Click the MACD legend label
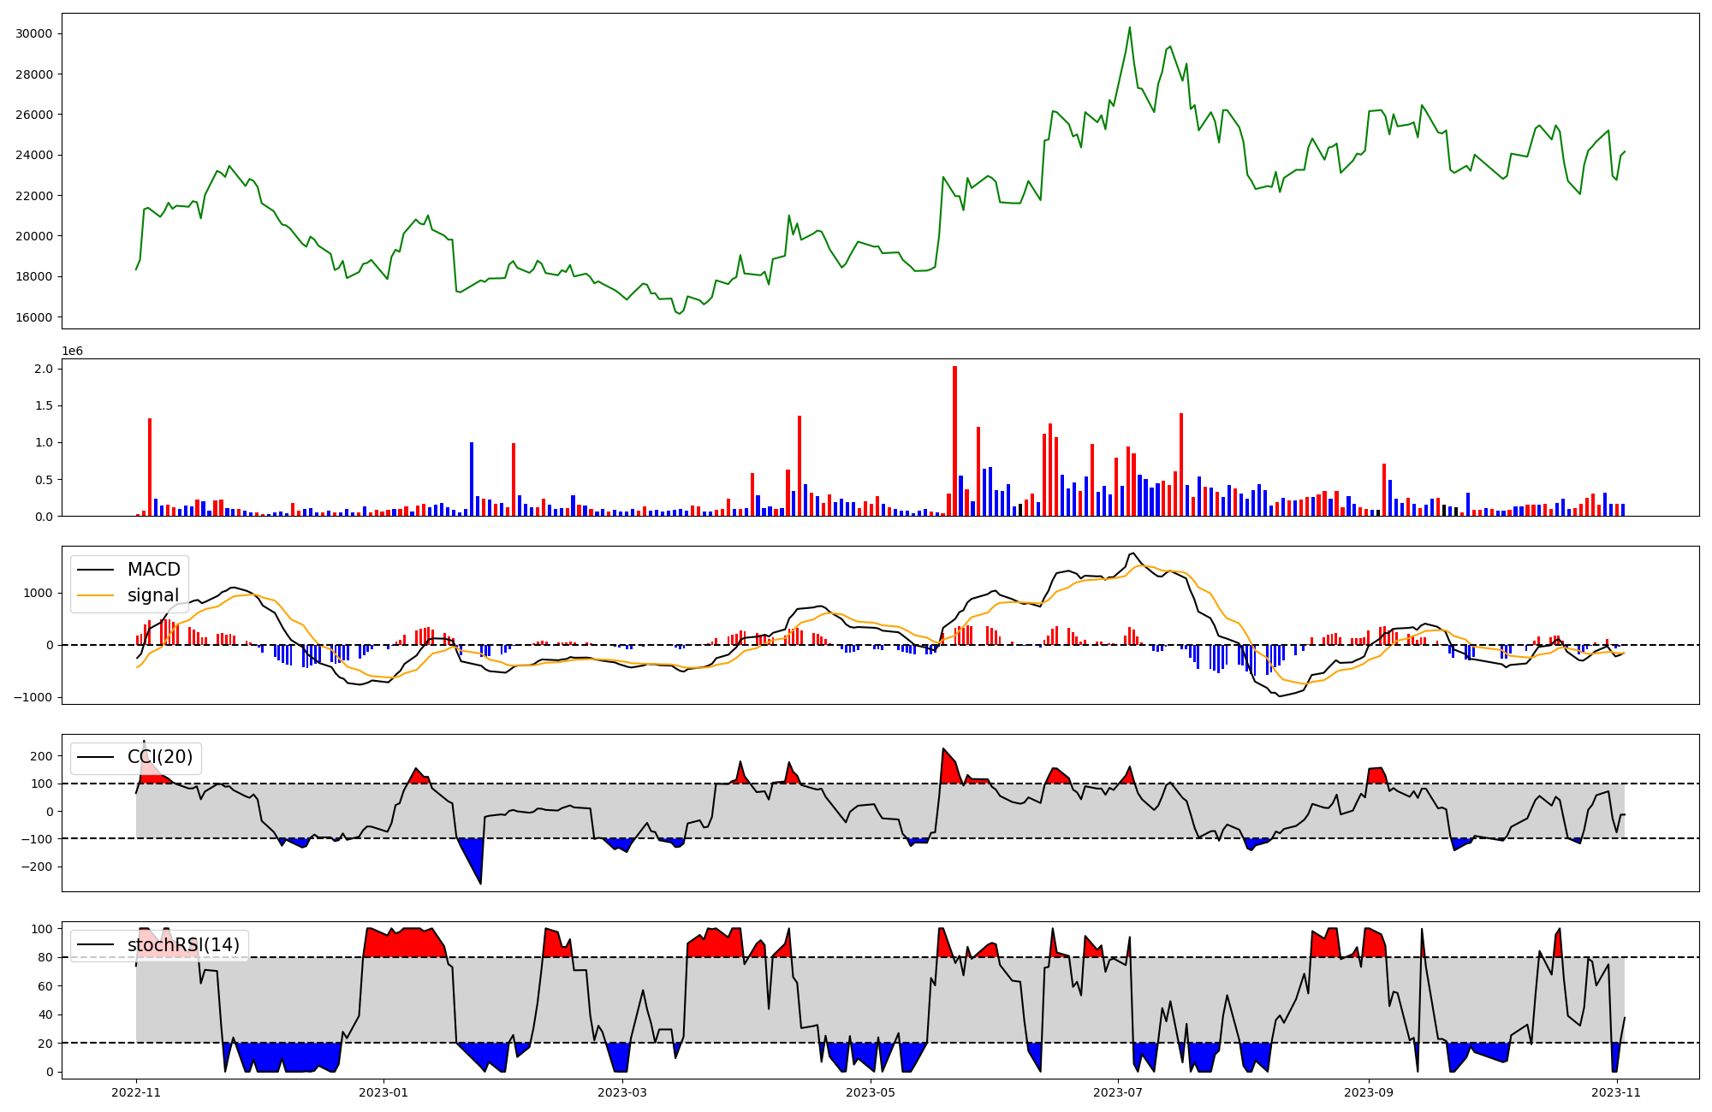 [x=153, y=570]
